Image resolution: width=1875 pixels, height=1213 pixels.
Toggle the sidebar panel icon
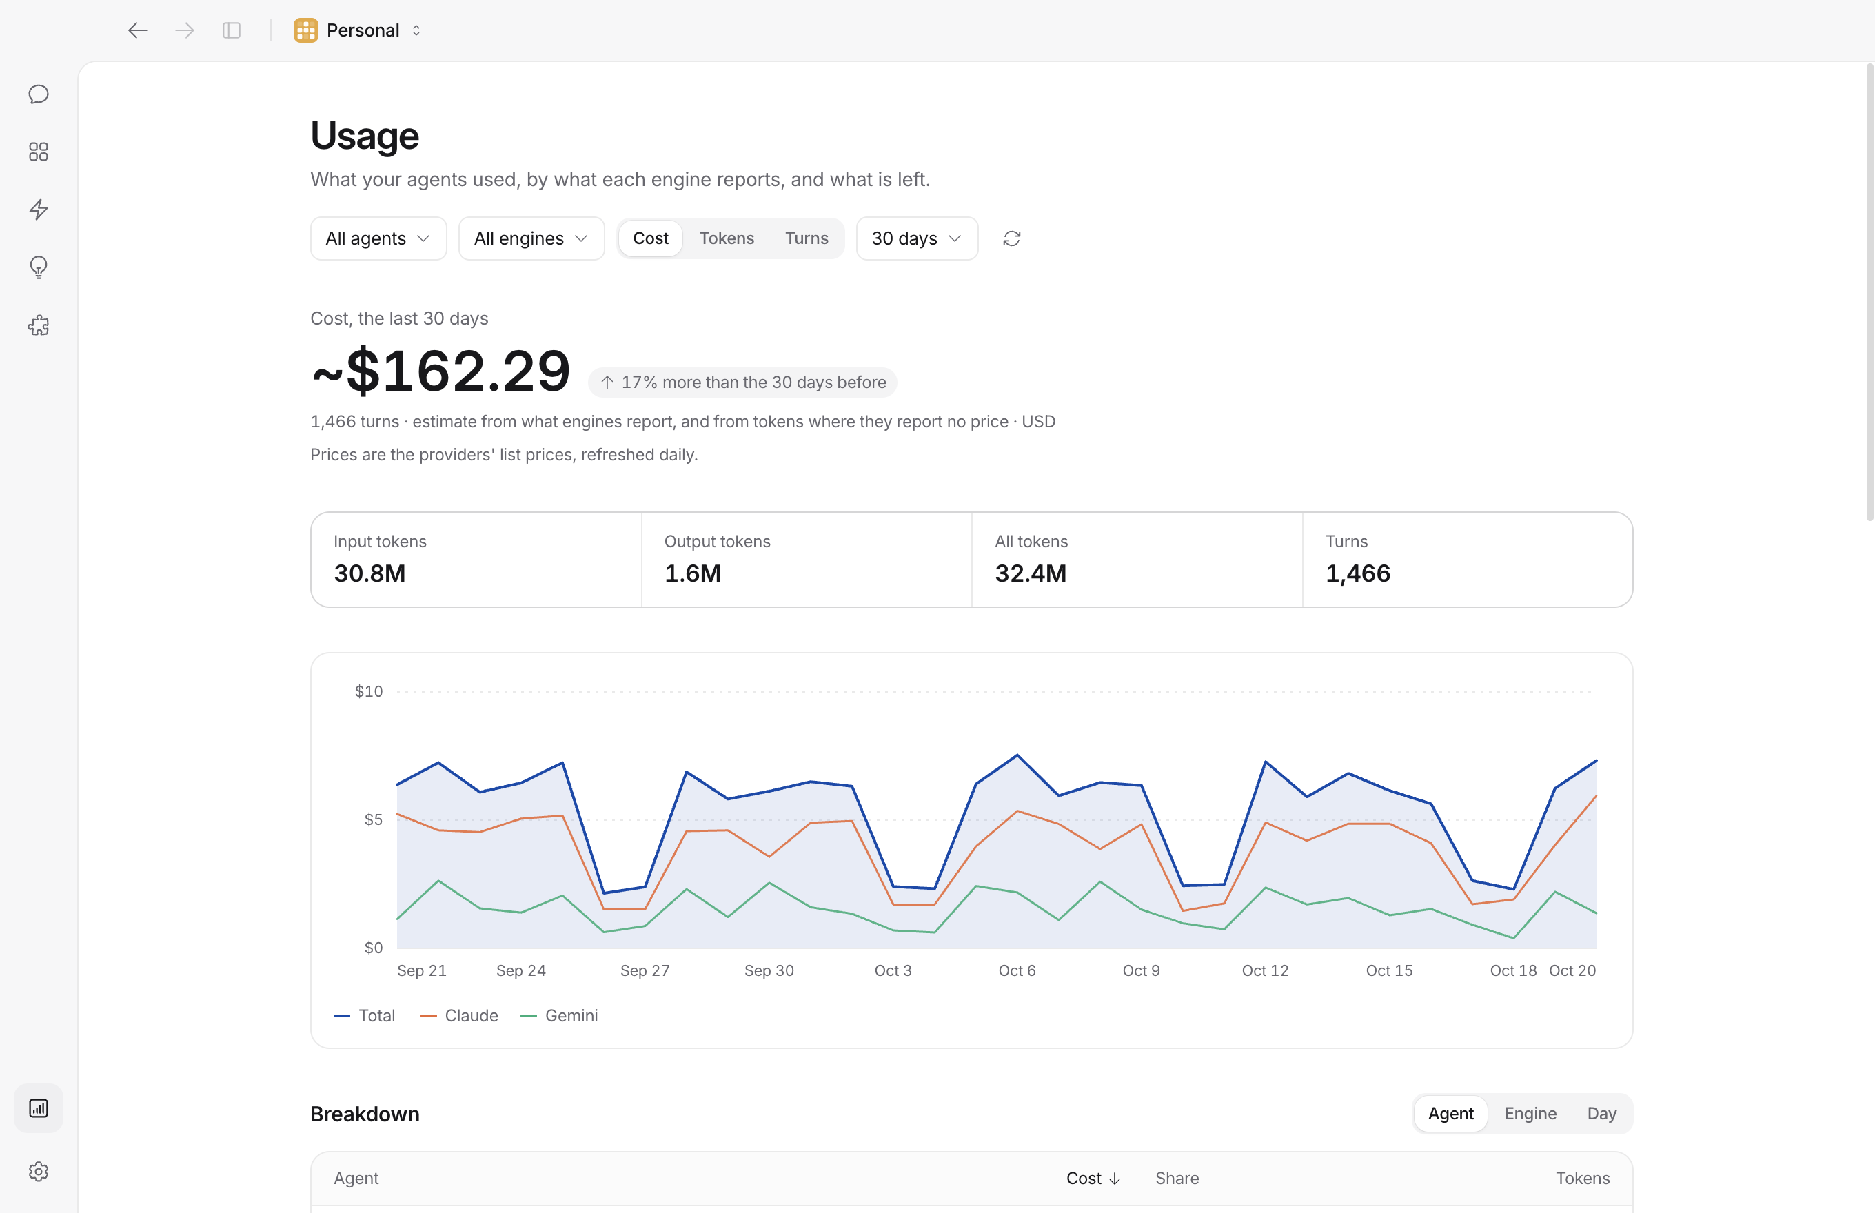click(x=232, y=31)
